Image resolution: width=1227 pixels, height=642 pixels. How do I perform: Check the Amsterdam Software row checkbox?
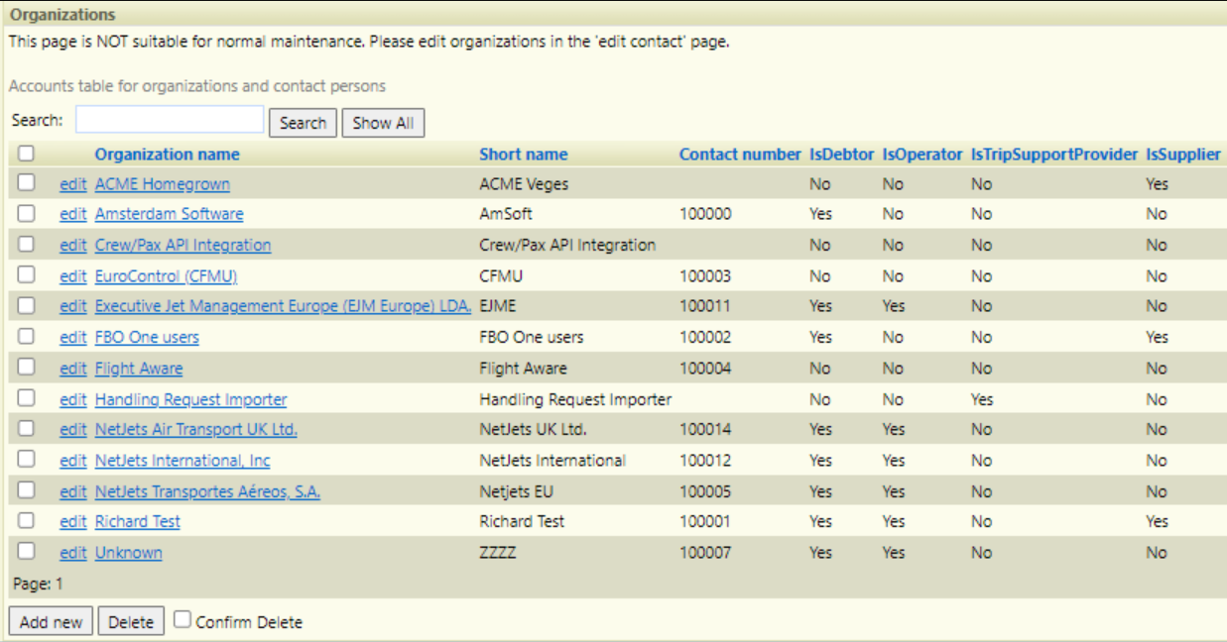tap(26, 213)
